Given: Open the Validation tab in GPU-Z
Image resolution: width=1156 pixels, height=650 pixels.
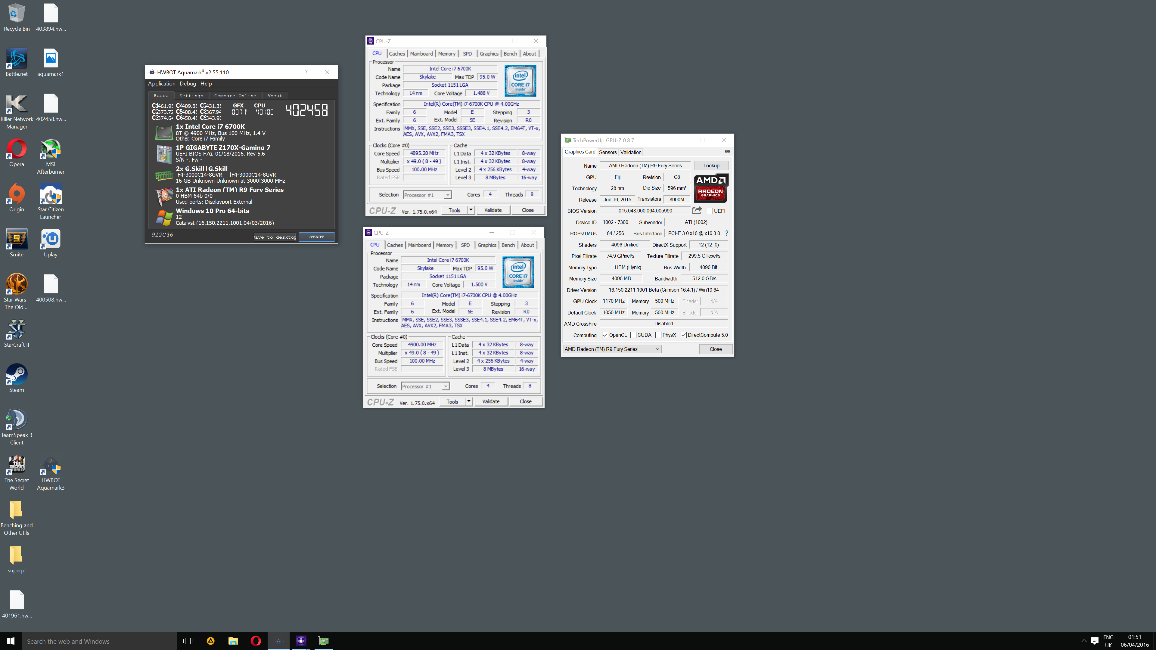Looking at the screenshot, I should point(630,152).
